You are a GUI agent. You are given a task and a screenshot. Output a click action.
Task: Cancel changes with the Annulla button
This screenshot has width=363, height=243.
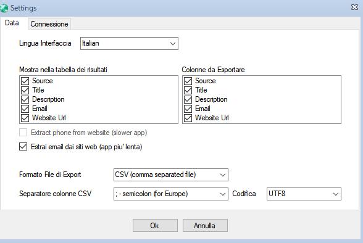[x=205, y=226]
